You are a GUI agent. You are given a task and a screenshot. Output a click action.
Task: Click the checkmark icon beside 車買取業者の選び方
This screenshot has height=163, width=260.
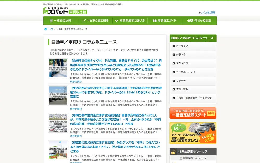tap(117, 21)
